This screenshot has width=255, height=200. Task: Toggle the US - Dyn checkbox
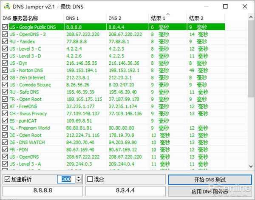point(5,63)
